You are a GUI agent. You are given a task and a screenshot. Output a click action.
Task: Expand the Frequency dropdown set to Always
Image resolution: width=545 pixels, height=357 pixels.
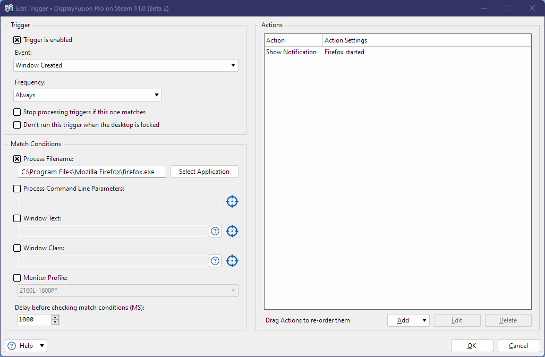point(88,95)
